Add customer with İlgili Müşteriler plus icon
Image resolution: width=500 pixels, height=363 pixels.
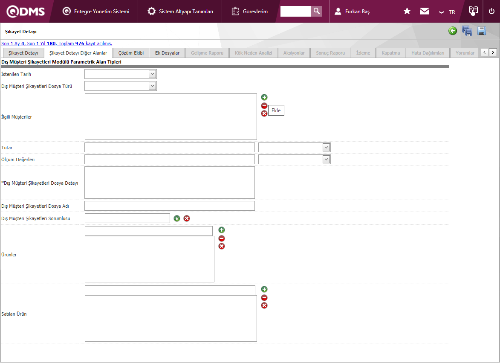coord(264,97)
